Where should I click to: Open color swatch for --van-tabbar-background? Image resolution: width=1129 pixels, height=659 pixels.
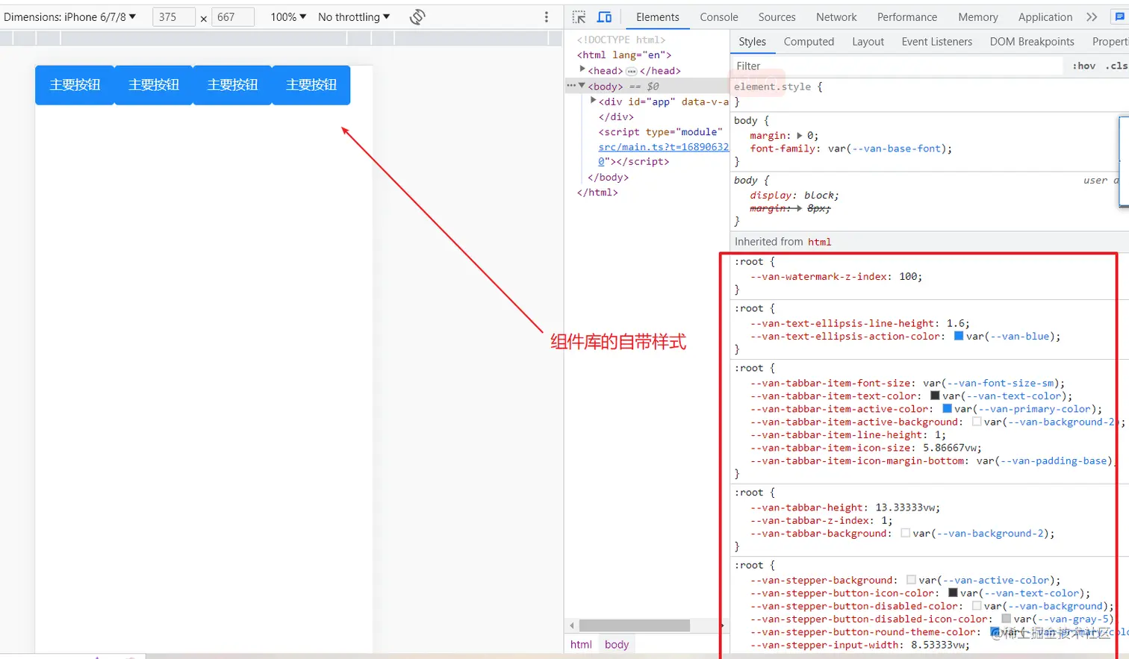point(904,533)
